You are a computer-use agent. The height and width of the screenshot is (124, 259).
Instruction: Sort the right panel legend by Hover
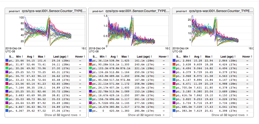(247, 56)
